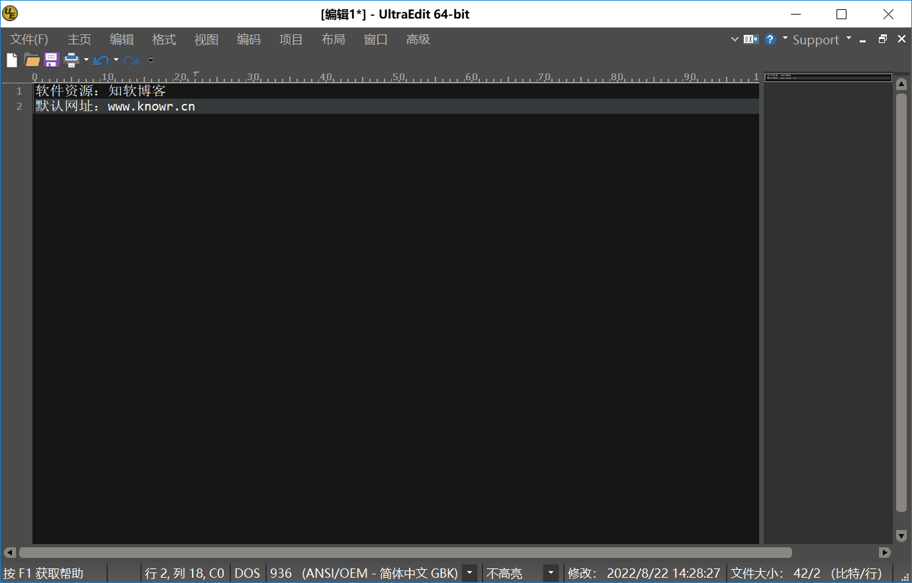Click the UltraEdit application logo icon
The width and height of the screenshot is (912, 583).
pyautogui.click(x=10, y=14)
